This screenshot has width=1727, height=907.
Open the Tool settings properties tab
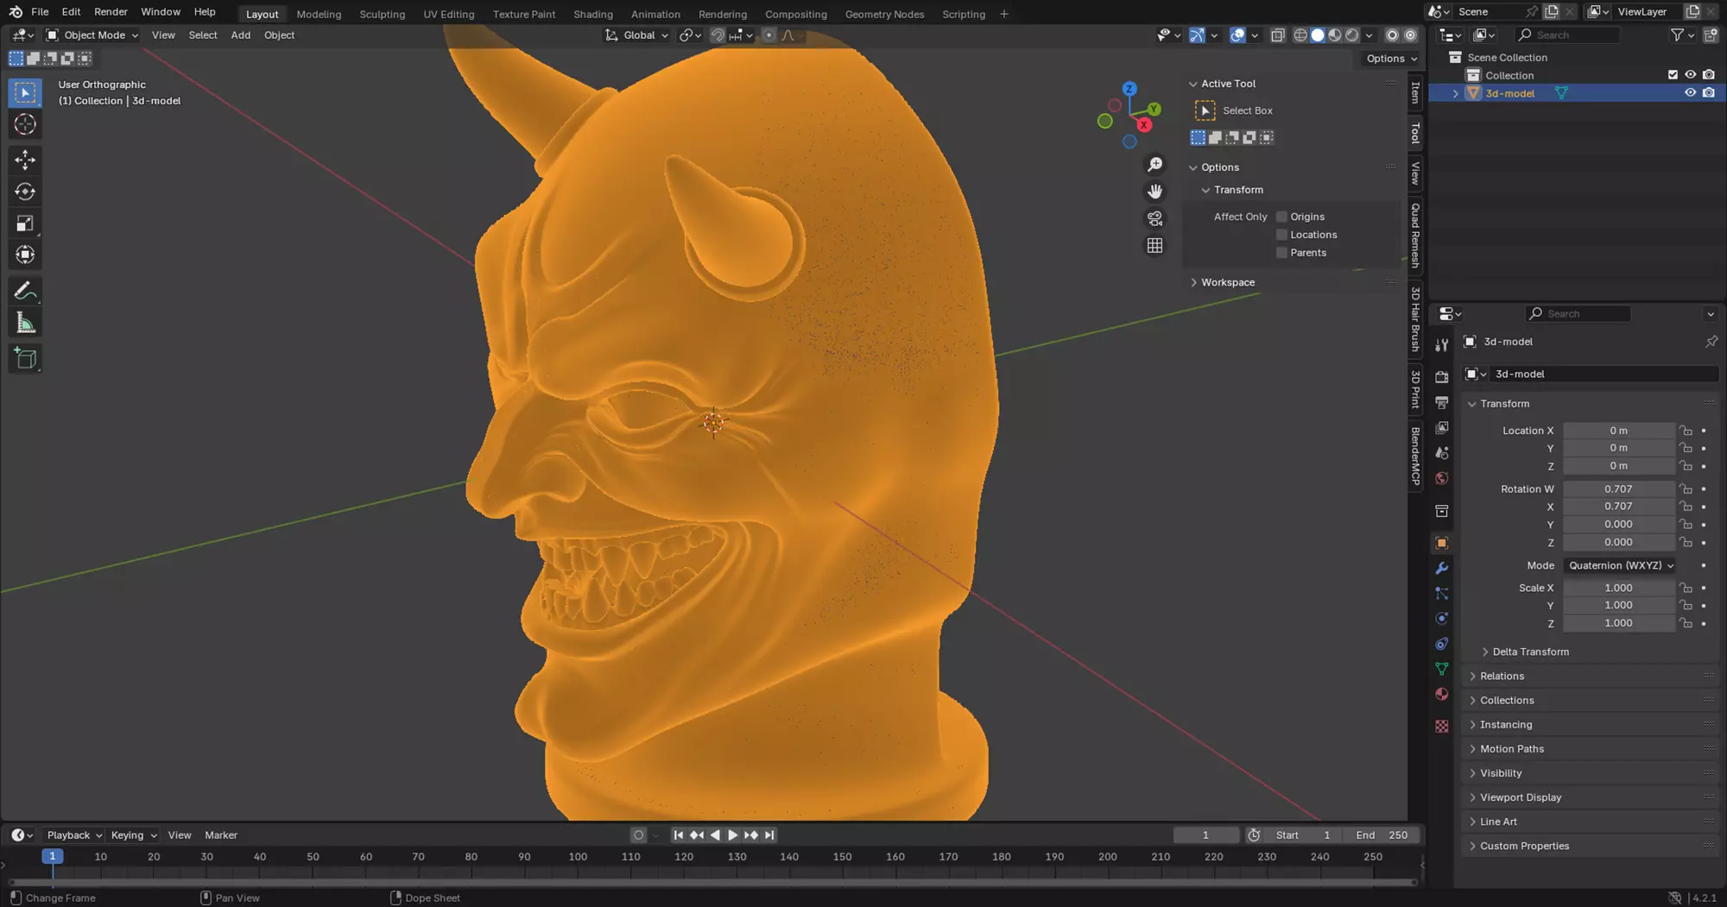(x=1441, y=345)
